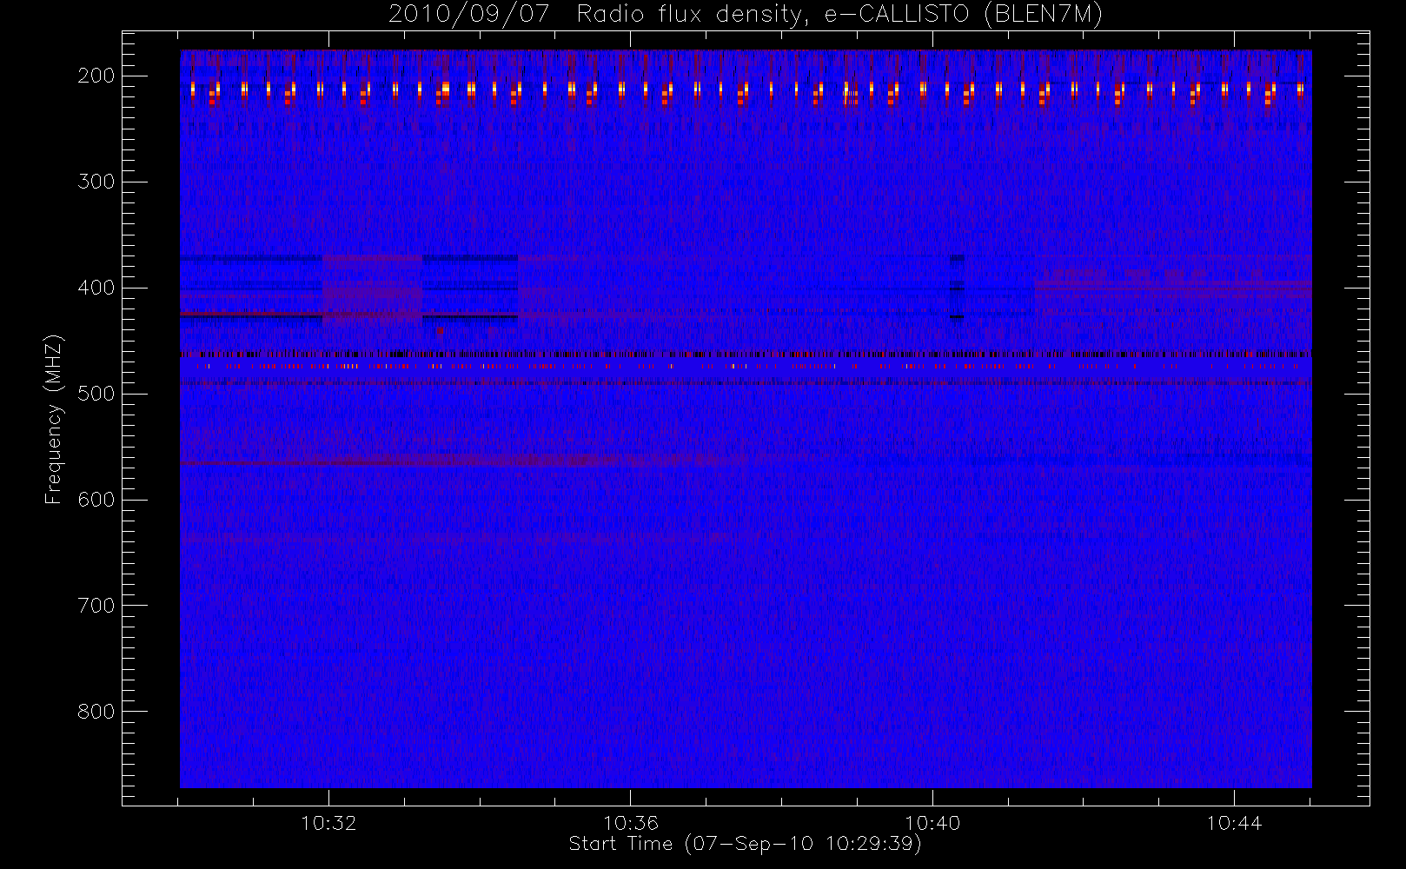
Task: Select the 700 frequency tick label
Action: click(x=96, y=606)
